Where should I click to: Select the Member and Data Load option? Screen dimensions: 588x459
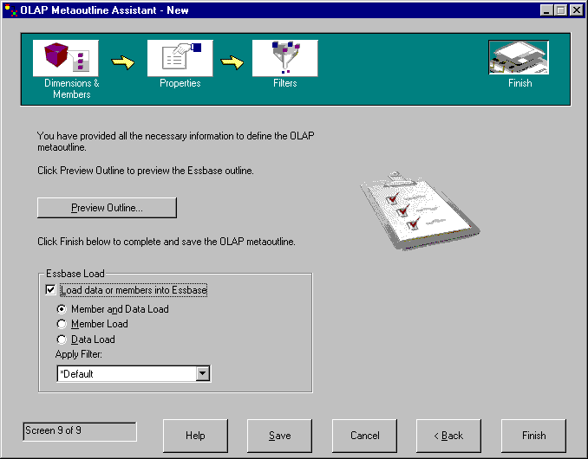(62, 309)
